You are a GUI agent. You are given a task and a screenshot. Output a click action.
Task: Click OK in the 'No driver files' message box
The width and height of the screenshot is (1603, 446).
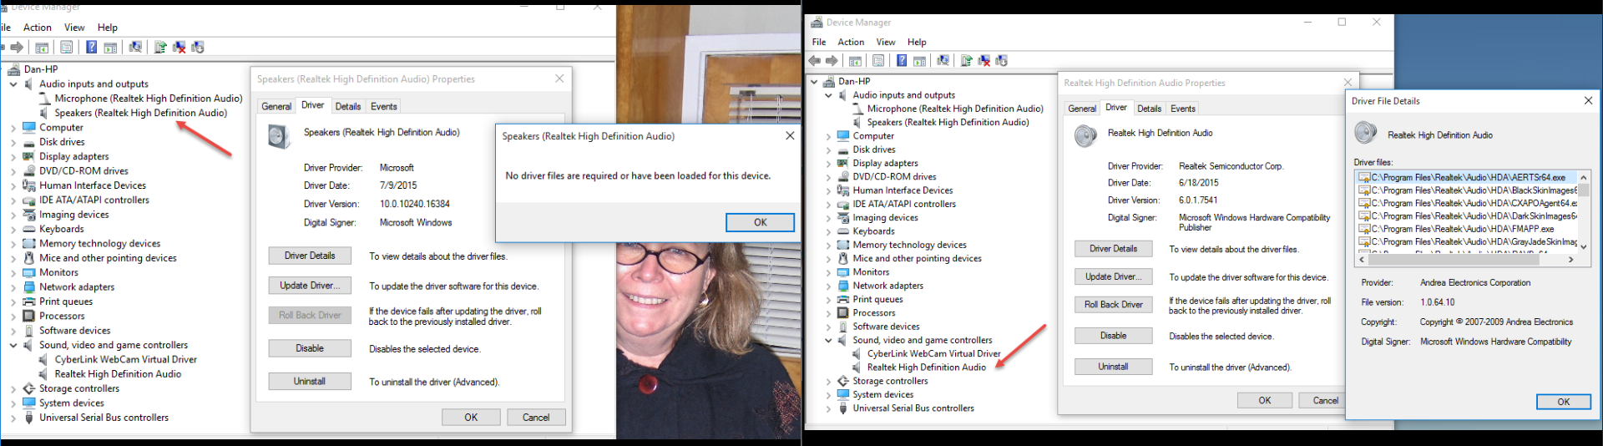tap(760, 222)
